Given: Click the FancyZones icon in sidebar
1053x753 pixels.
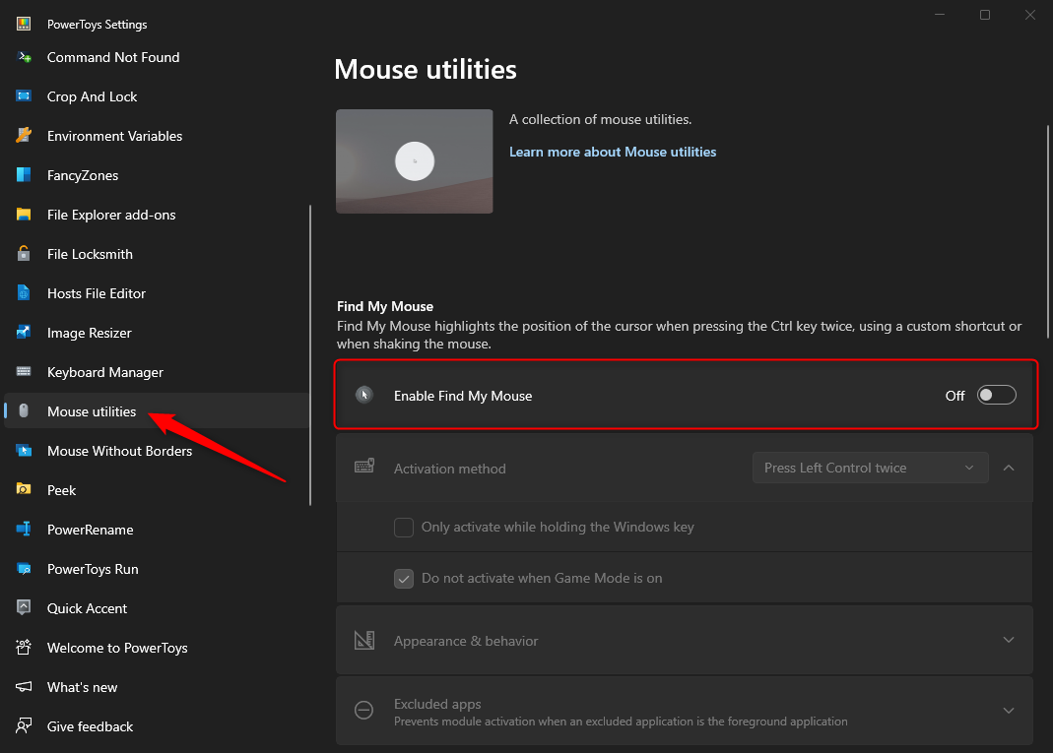Looking at the screenshot, I should pyautogui.click(x=25, y=175).
